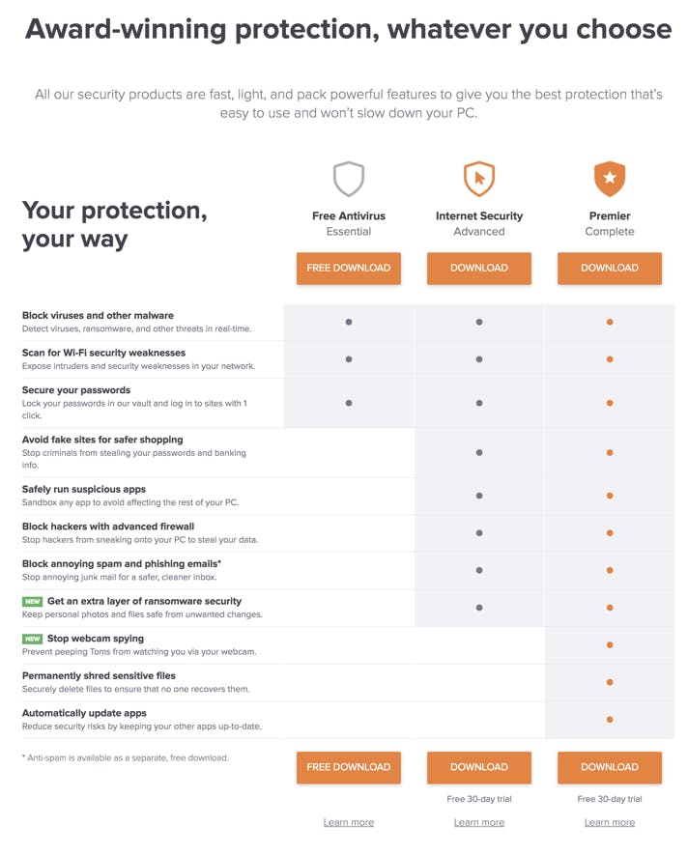
Task: Download Premier using the top button
Action: click(x=610, y=268)
